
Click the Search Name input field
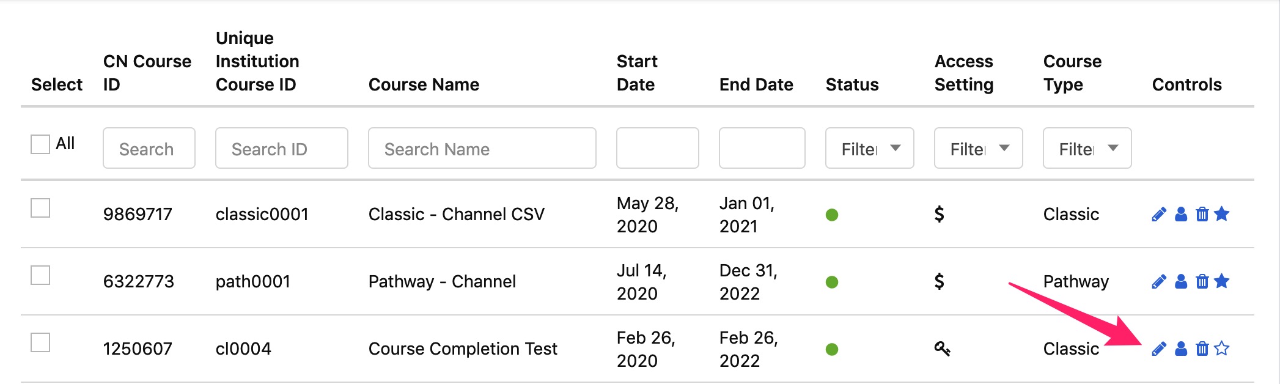pyautogui.click(x=482, y=148)
